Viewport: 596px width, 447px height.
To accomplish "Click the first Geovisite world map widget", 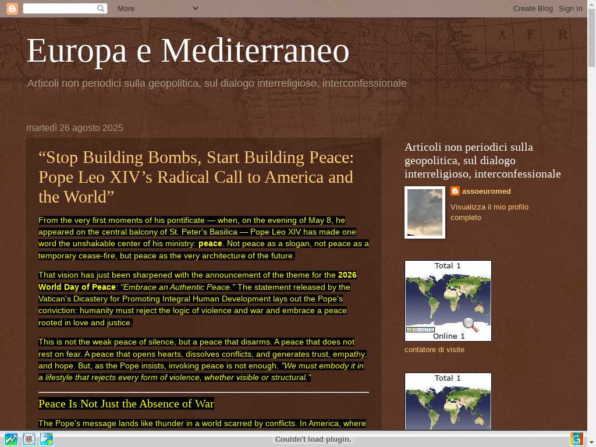I will (x=448, y=301).
